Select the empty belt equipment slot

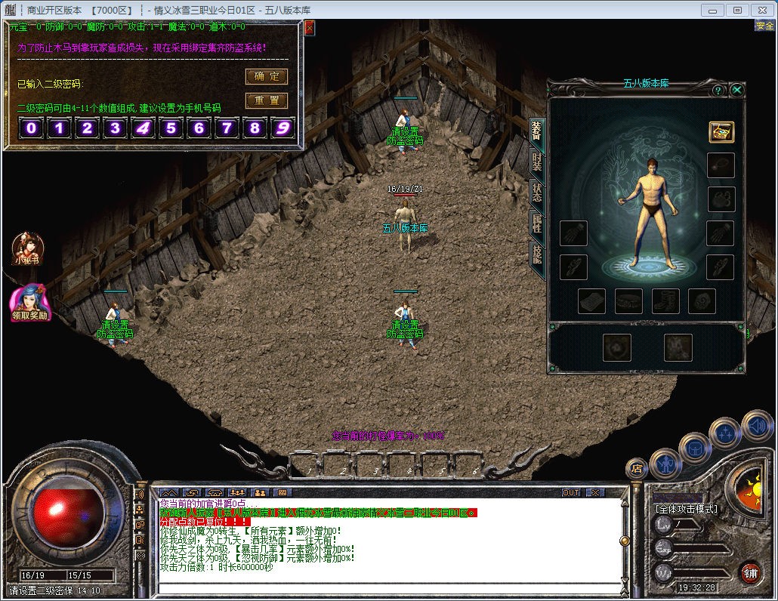click(x=628, y=301)
